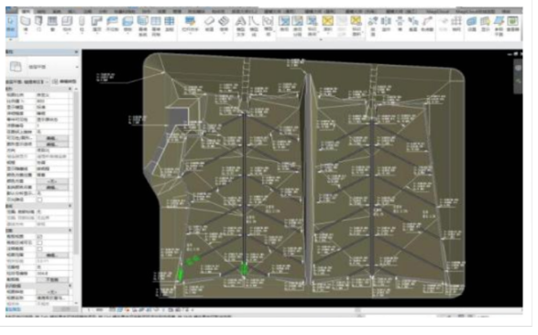Pick the Stair tool

pos(224,24)
